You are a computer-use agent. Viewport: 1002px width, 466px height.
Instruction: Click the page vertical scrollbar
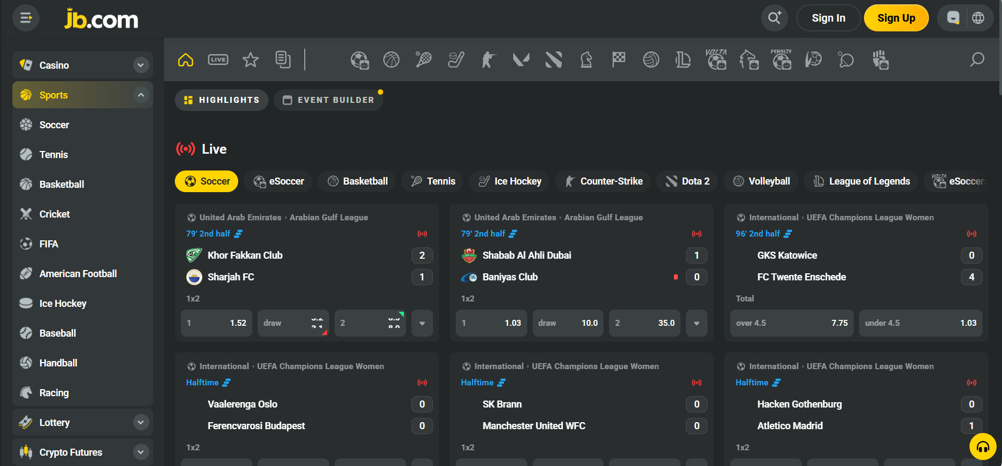pyautogui.click(x=999, y=49)
